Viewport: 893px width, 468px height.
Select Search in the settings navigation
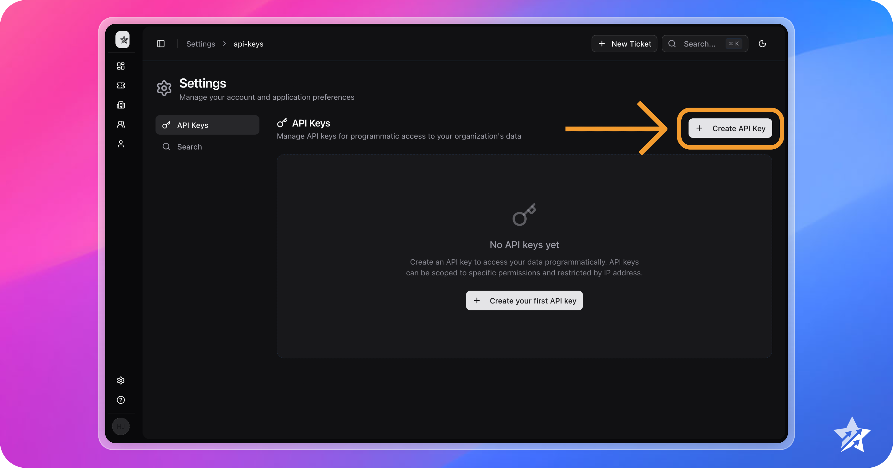pos(189,147)
